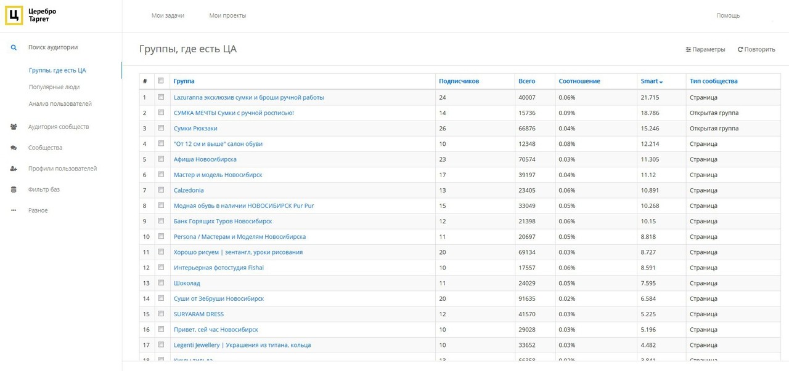Select Анализ пользователей submenu item
The image size is (789, 371).
tap(60, 103)
